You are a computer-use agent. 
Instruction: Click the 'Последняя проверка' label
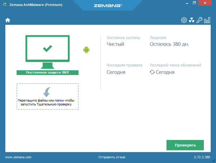(x=124, y=65)
